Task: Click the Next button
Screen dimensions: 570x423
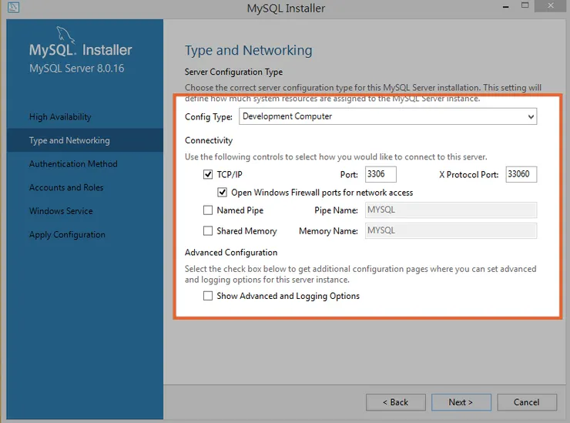Action: coord(461,402)
